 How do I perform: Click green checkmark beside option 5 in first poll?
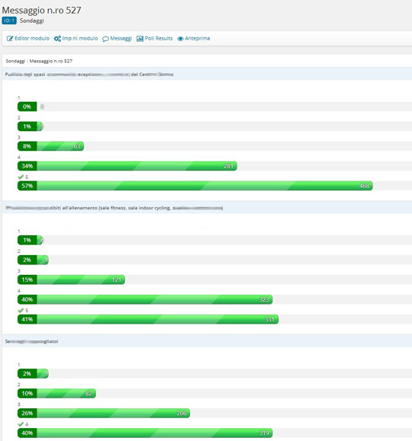[x=21, y=177]
